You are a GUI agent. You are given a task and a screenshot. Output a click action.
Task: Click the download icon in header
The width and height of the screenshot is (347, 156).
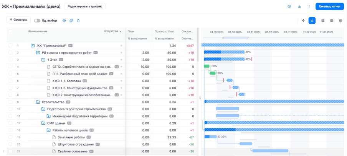(299, 6)
